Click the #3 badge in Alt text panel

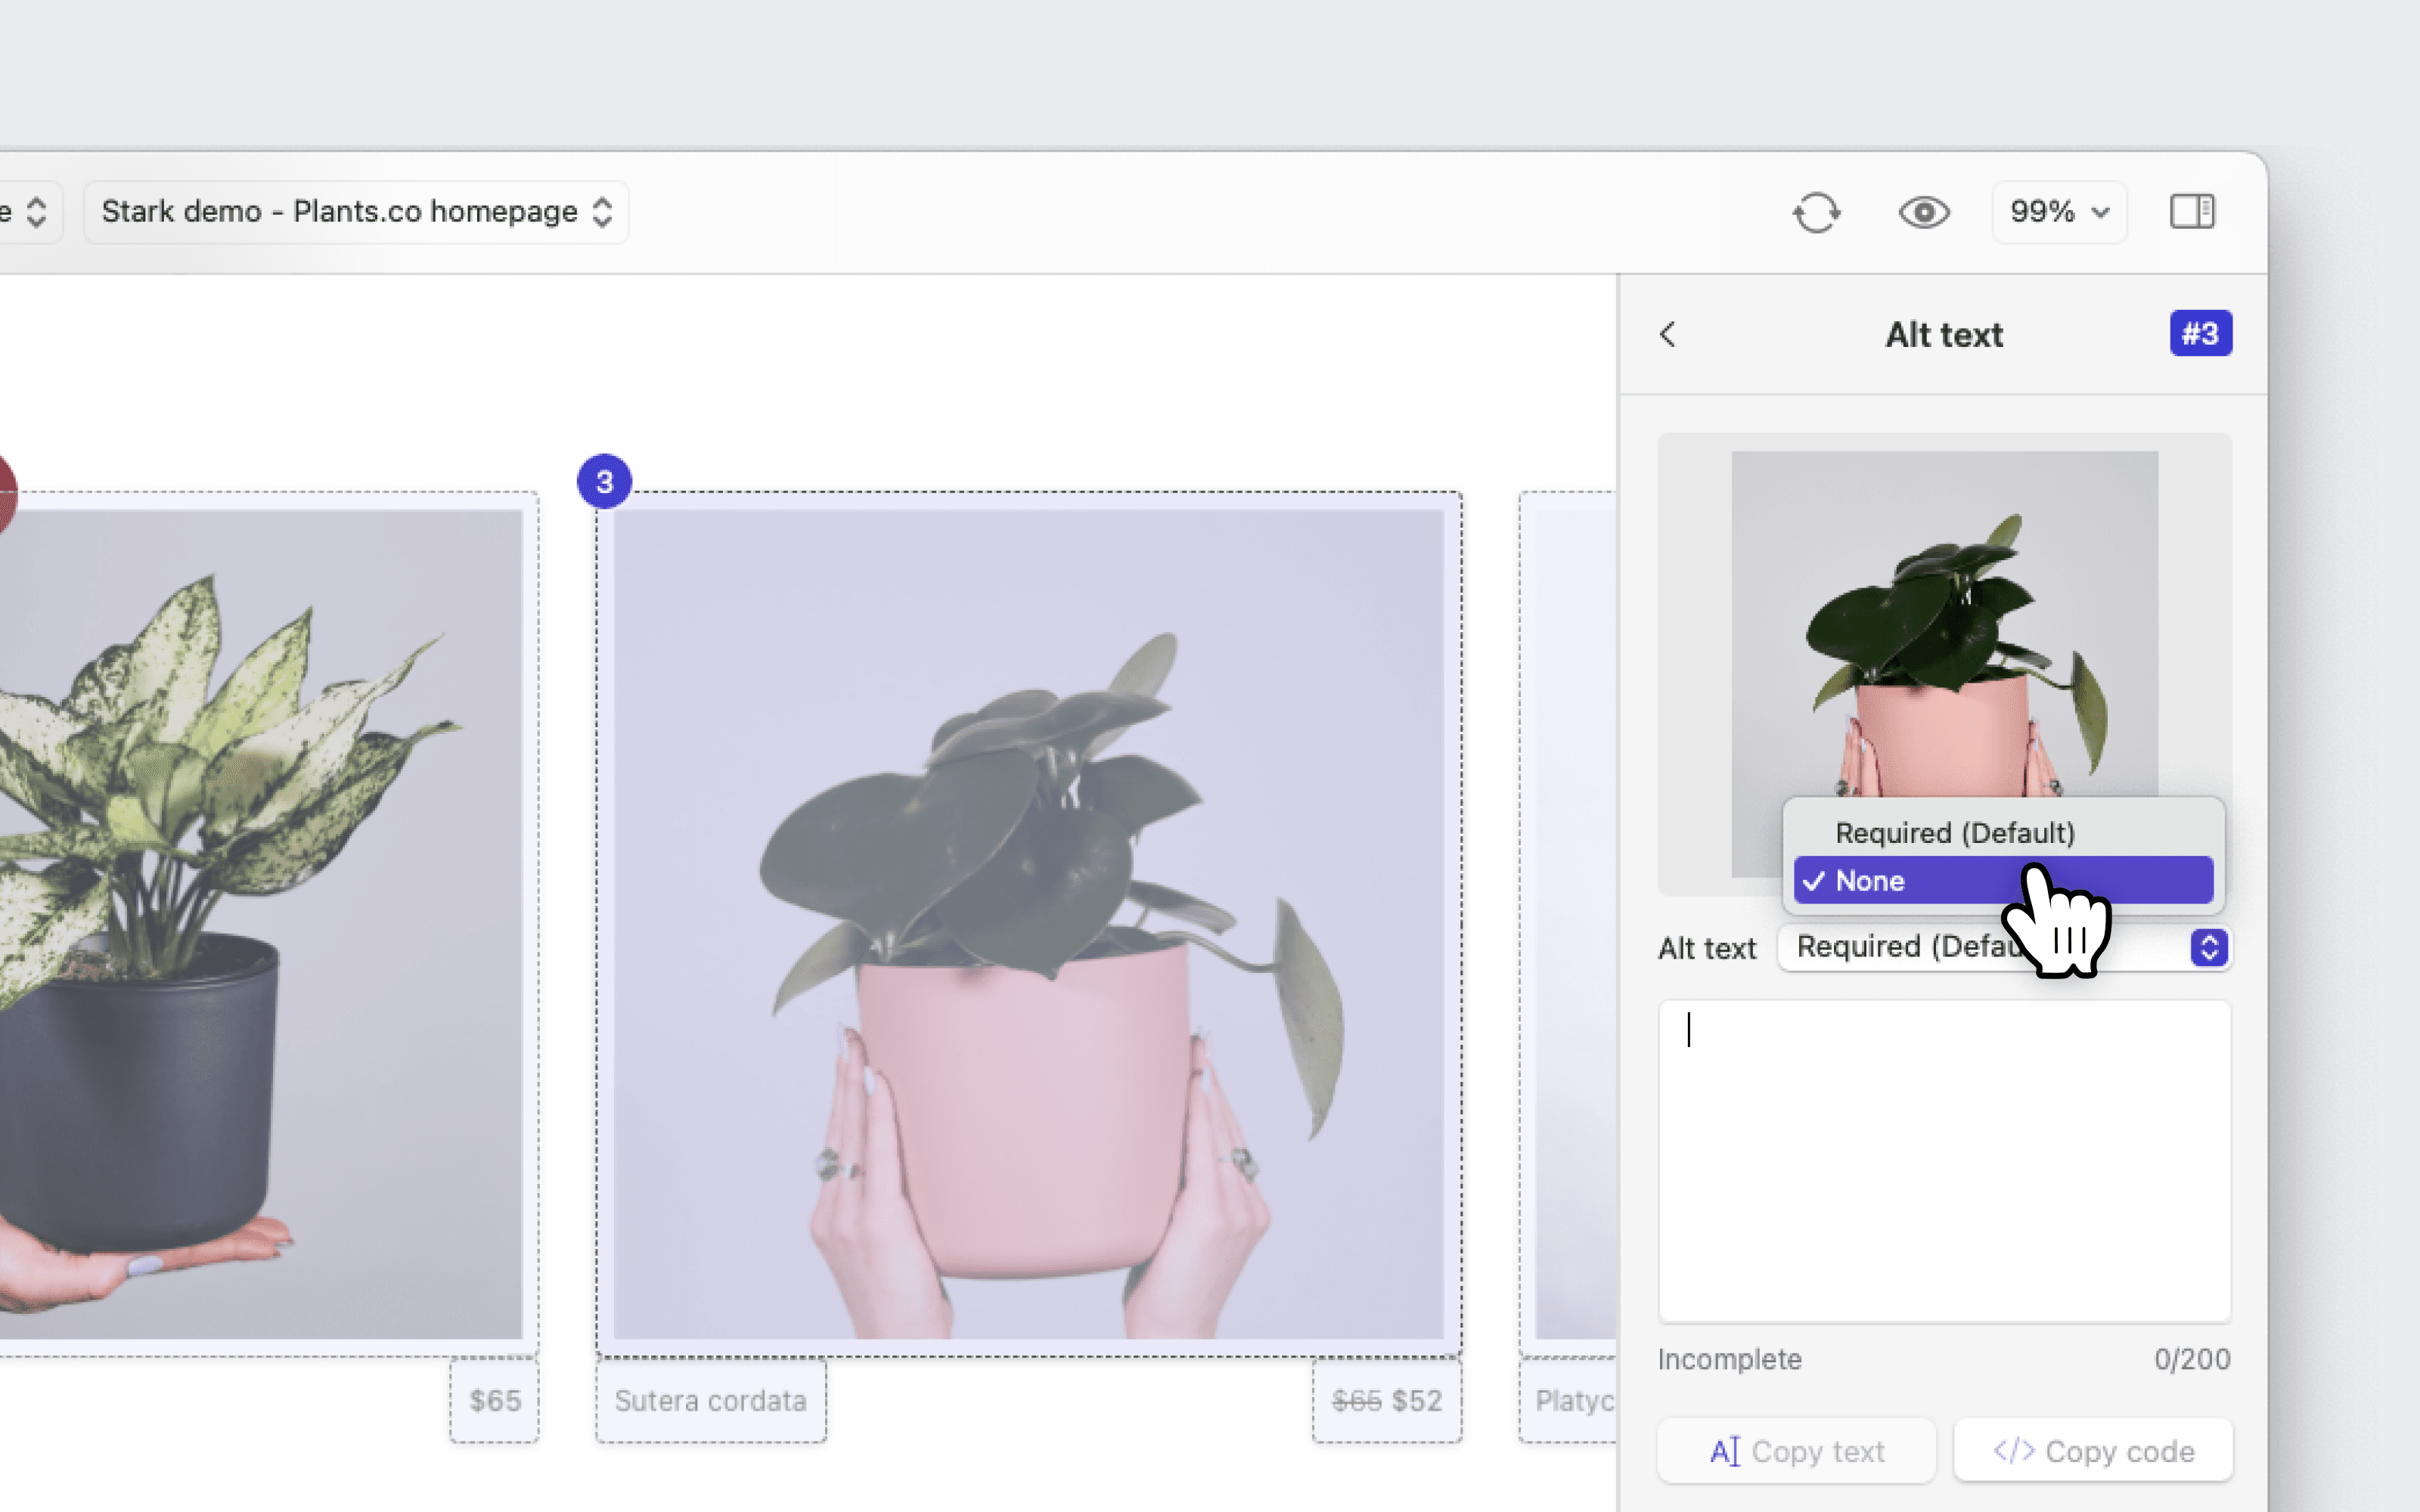[x=2200, y=333]
